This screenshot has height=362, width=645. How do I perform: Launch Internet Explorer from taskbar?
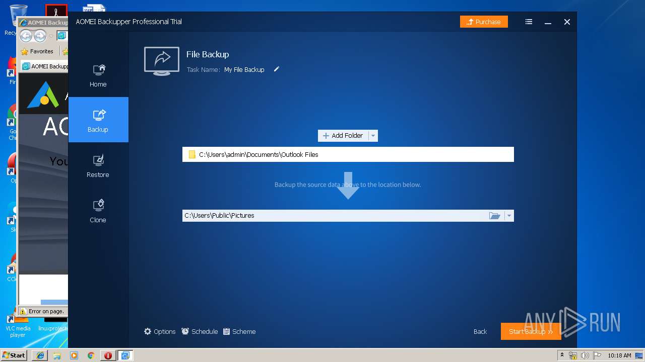40,355
